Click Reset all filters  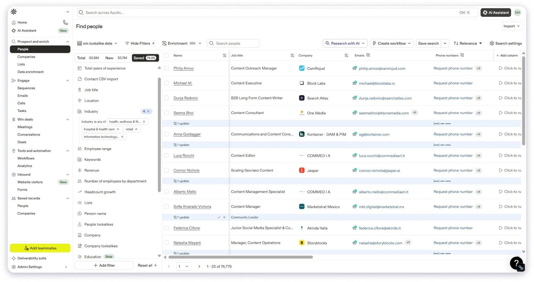(x=147, y=265)
